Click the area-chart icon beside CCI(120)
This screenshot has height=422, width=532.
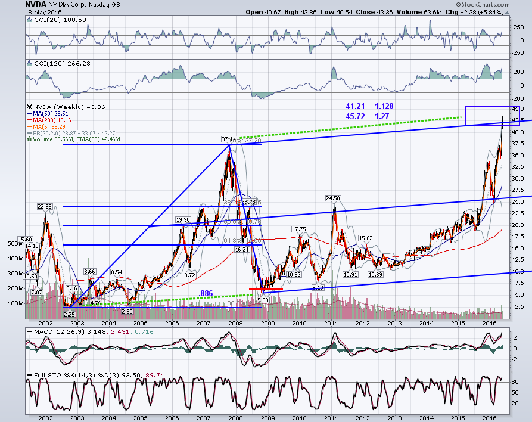tap(30, 64)
